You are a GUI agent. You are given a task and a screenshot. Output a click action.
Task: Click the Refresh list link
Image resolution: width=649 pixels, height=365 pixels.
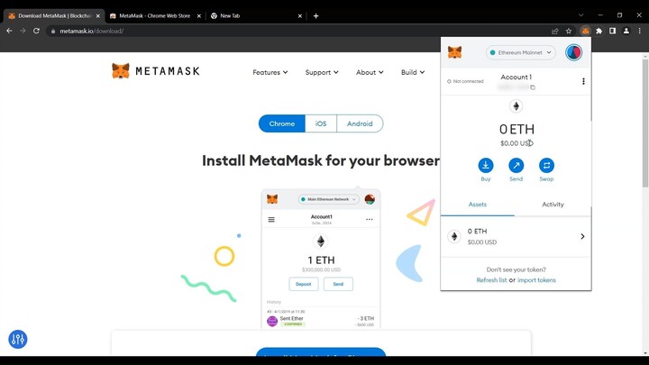(x=491, y=280)
